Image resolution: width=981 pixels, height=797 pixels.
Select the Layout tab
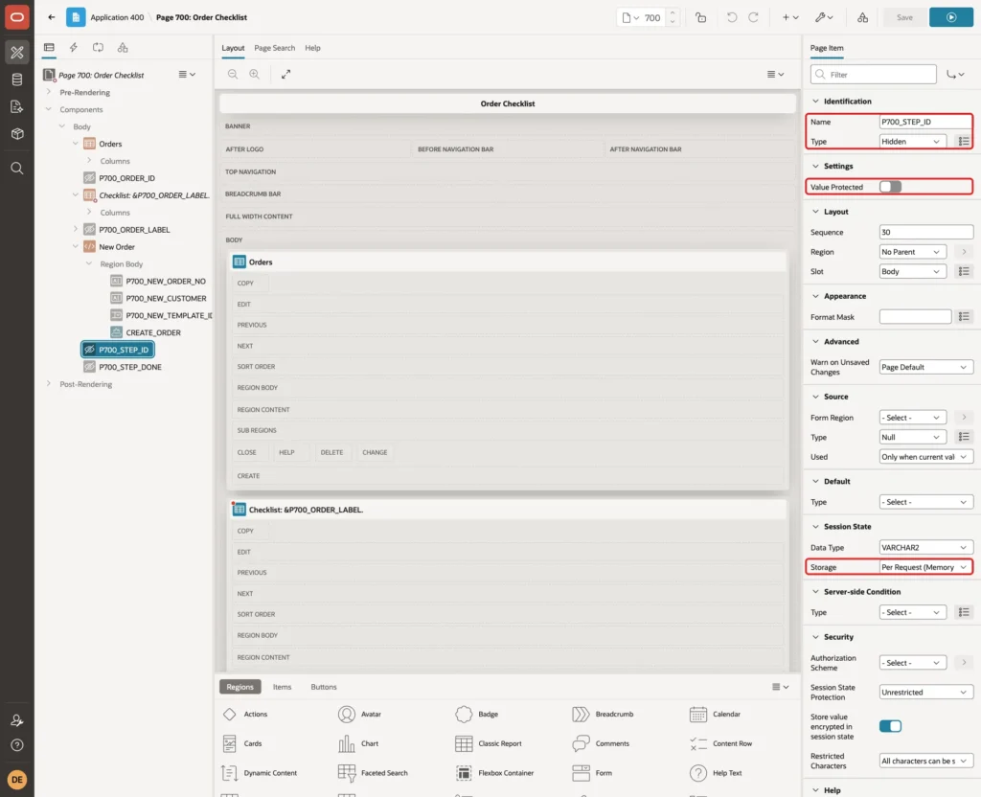pos(233,48)
